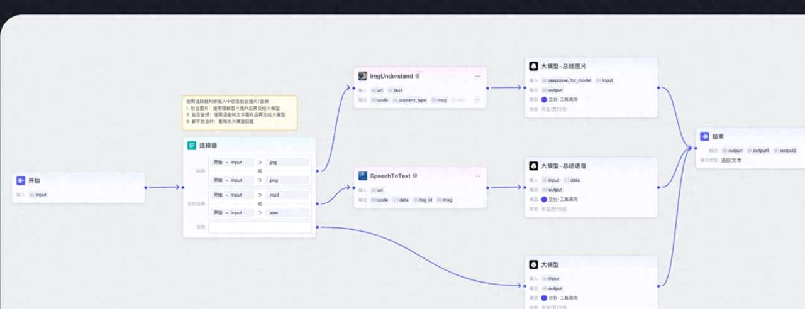Click 返回文本 in the 结束 node
This screenshot has height=309, width=805.
[x=731, y=160]
